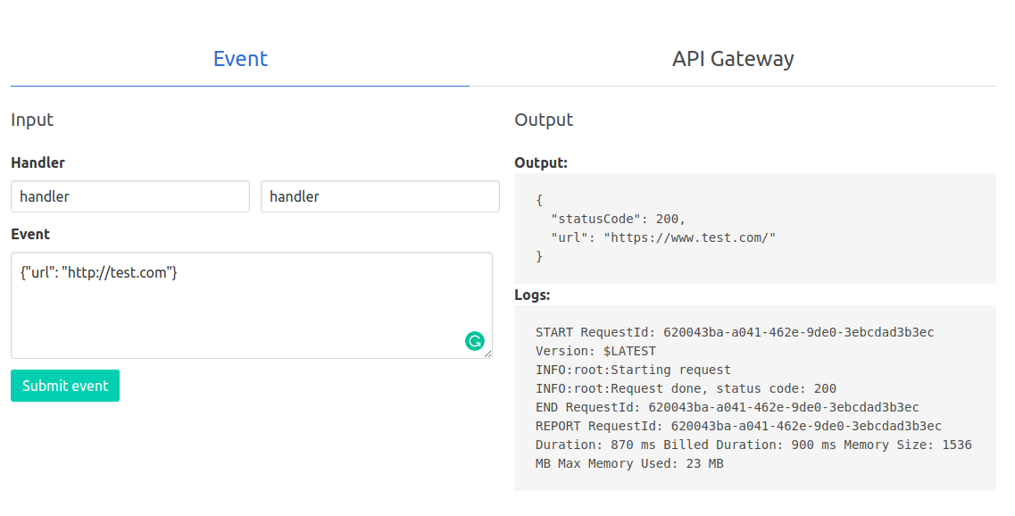The height and width of the screenshot is (516, 1015).
Task: Click the textarea resize grip handle
Action: point(487,354)
